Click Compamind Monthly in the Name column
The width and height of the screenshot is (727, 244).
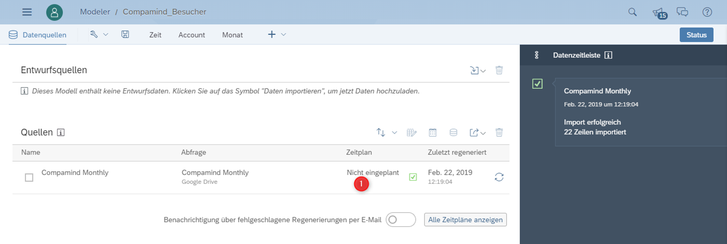point(75,172)
